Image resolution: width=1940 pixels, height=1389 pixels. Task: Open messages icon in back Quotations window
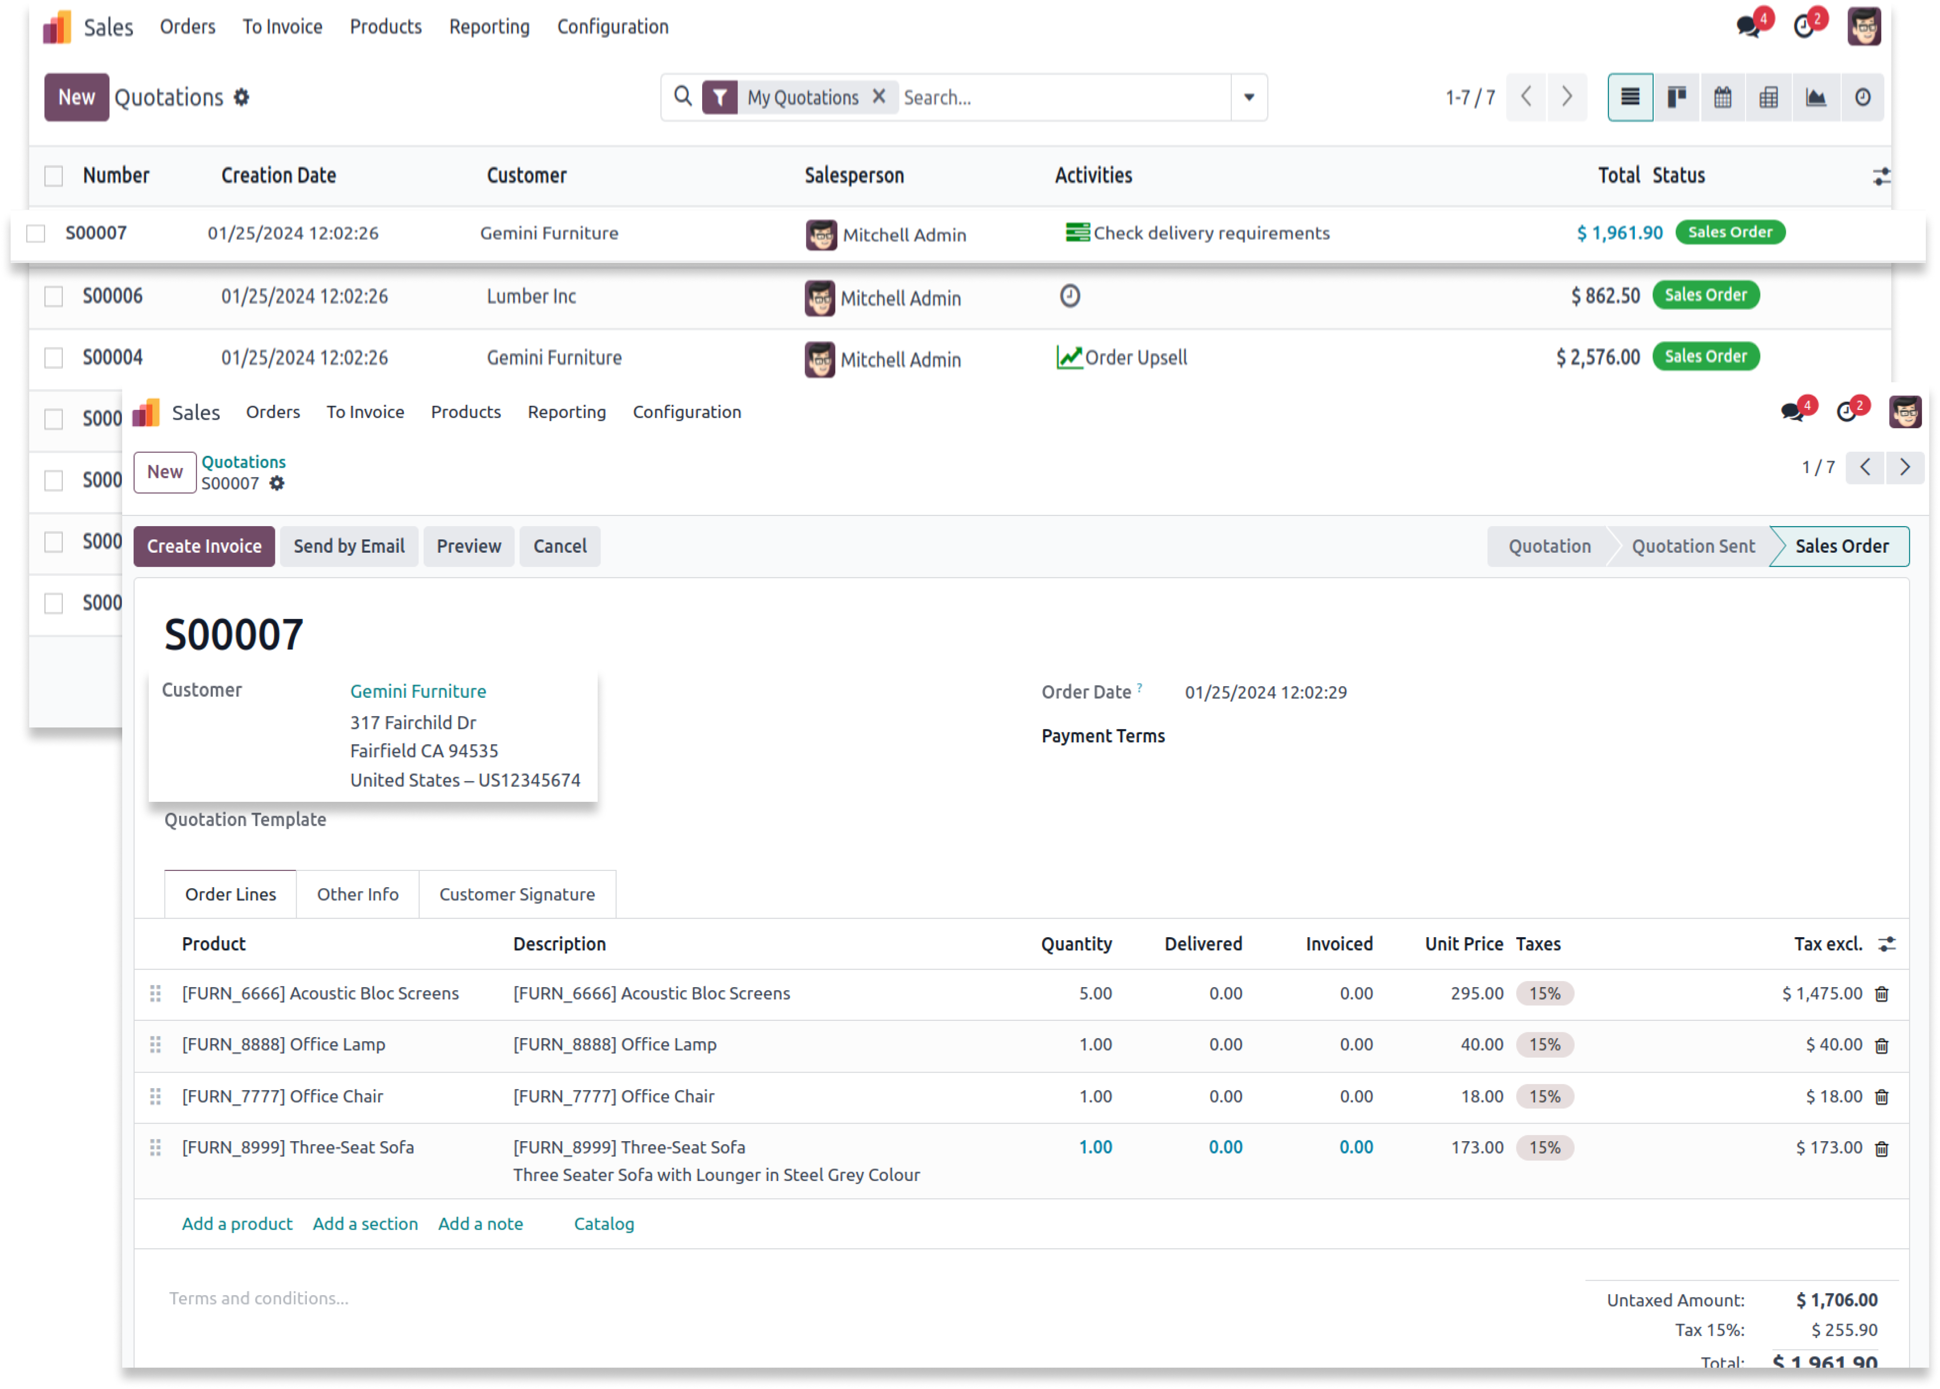tap(1748, 27)
